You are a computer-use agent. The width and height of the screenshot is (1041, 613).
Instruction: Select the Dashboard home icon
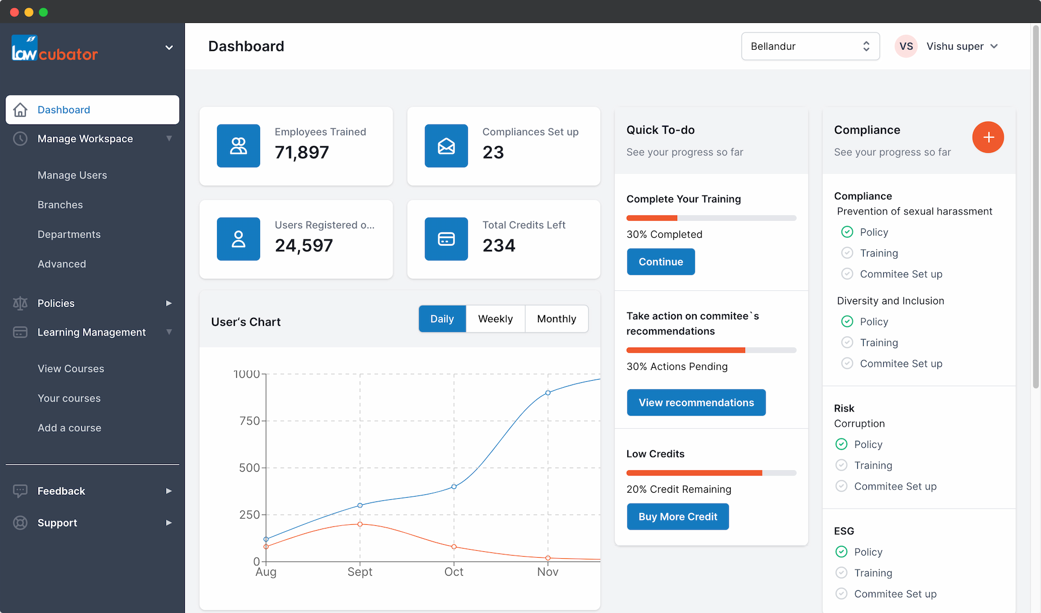(x=20, y=110)
